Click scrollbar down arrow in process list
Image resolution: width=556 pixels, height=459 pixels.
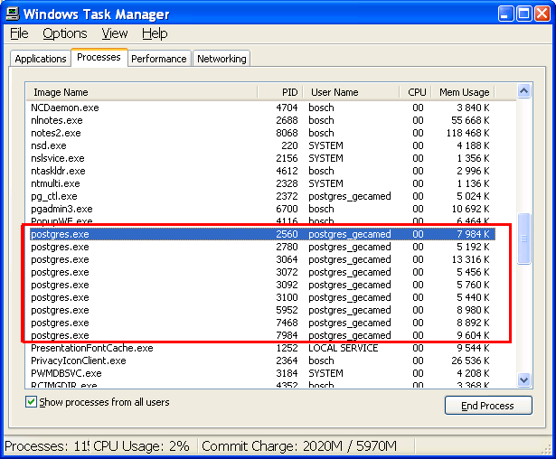coord(524,380)
